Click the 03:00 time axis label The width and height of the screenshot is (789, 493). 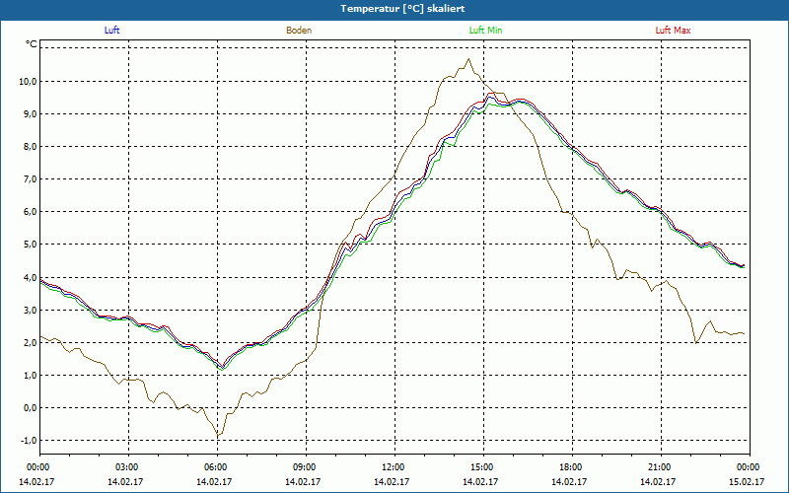point(128,467)
